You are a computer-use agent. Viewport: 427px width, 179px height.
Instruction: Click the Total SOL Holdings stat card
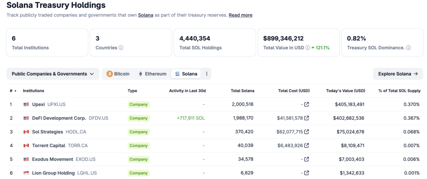(x=215, y=43)
